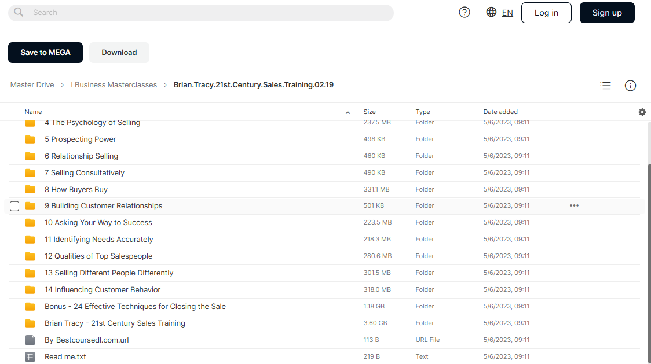Click folder icon of 6 Relationship Selling
The height and width of the screenshot is (364, 651).
tap(30, 156)
